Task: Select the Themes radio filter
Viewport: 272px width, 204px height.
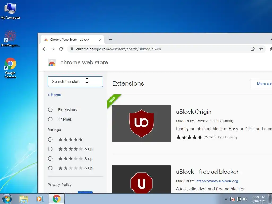Action: tap(50, 119)
